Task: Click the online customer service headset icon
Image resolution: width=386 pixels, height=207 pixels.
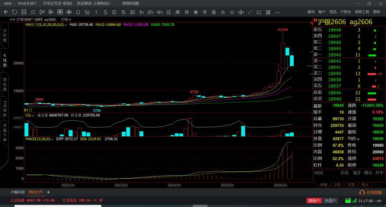Action: click(x=362, y=192)
